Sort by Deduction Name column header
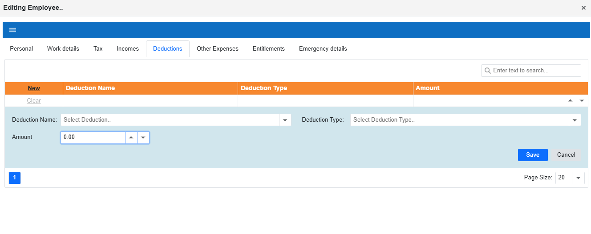Viewport: 591px width, 234px height. (150, 88)
